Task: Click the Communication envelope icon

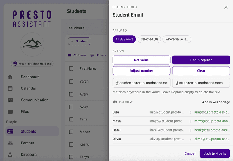Action: tap(10, 100)
